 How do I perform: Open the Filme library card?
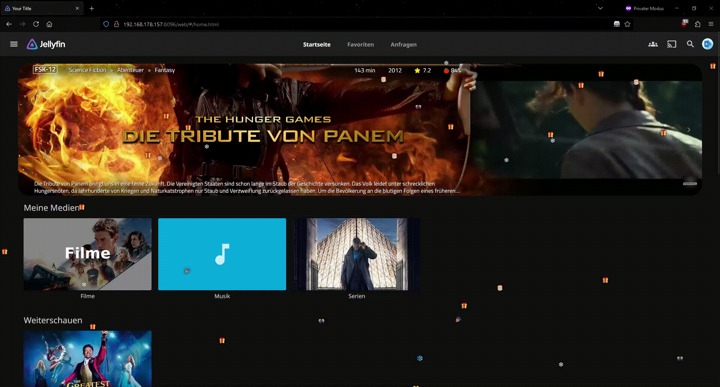(87, 254)
